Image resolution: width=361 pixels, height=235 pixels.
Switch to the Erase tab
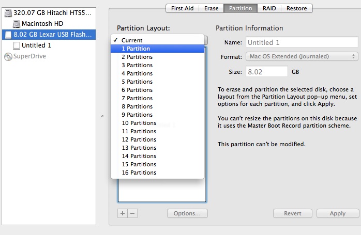pyautogui.click(x=211, y=8)
